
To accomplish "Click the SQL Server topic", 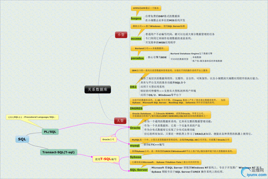I will pyautogui.click(x=139, y=170).
